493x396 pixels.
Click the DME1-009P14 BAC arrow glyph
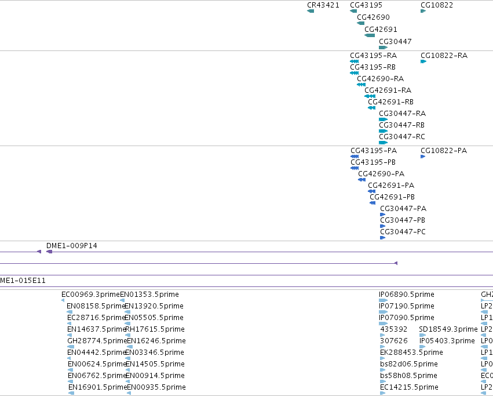click(49, 252)
